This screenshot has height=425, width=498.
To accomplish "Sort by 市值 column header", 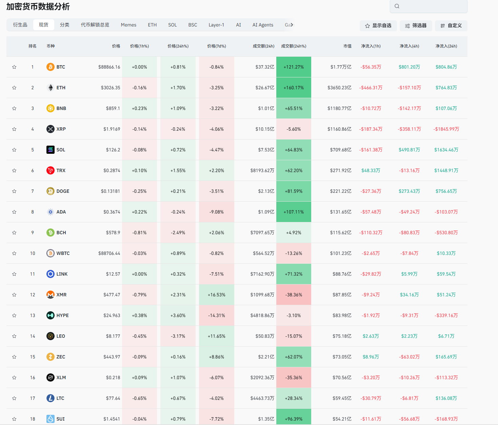I will (x=347, y=46).
